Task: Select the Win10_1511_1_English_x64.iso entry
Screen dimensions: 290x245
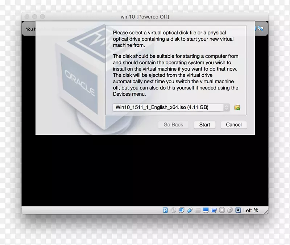Action: point(169,107)
